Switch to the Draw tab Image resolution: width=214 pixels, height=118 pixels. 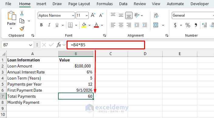coord(57,4)
